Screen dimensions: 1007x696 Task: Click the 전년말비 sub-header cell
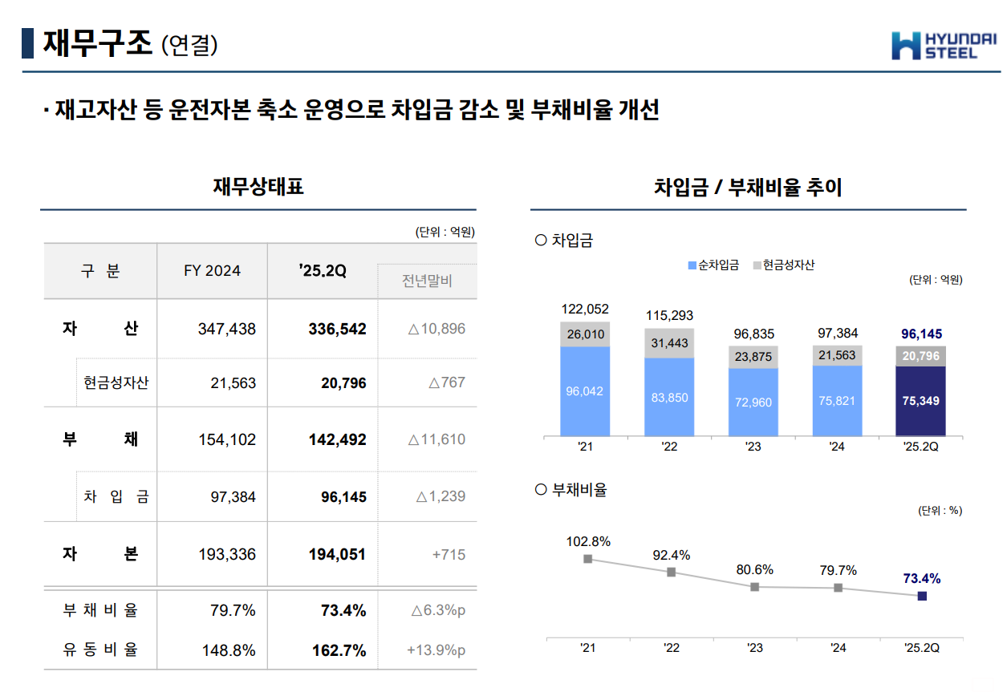coord(427,281)
